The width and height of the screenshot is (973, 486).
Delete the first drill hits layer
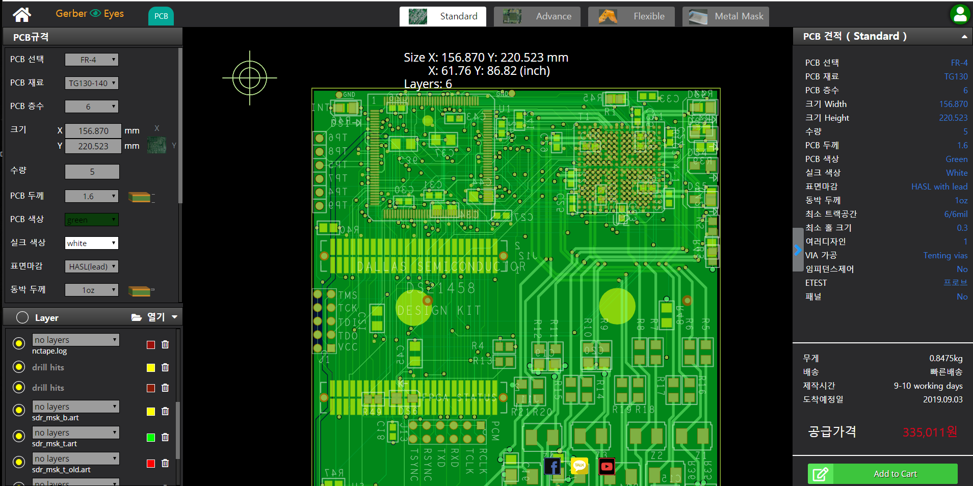click(165, 367)
